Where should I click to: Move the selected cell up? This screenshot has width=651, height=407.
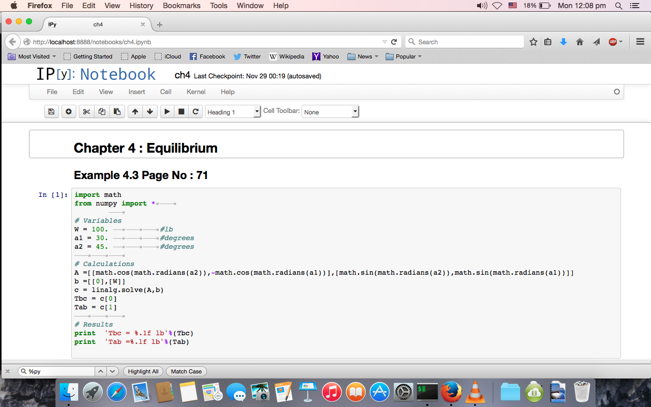135,112
